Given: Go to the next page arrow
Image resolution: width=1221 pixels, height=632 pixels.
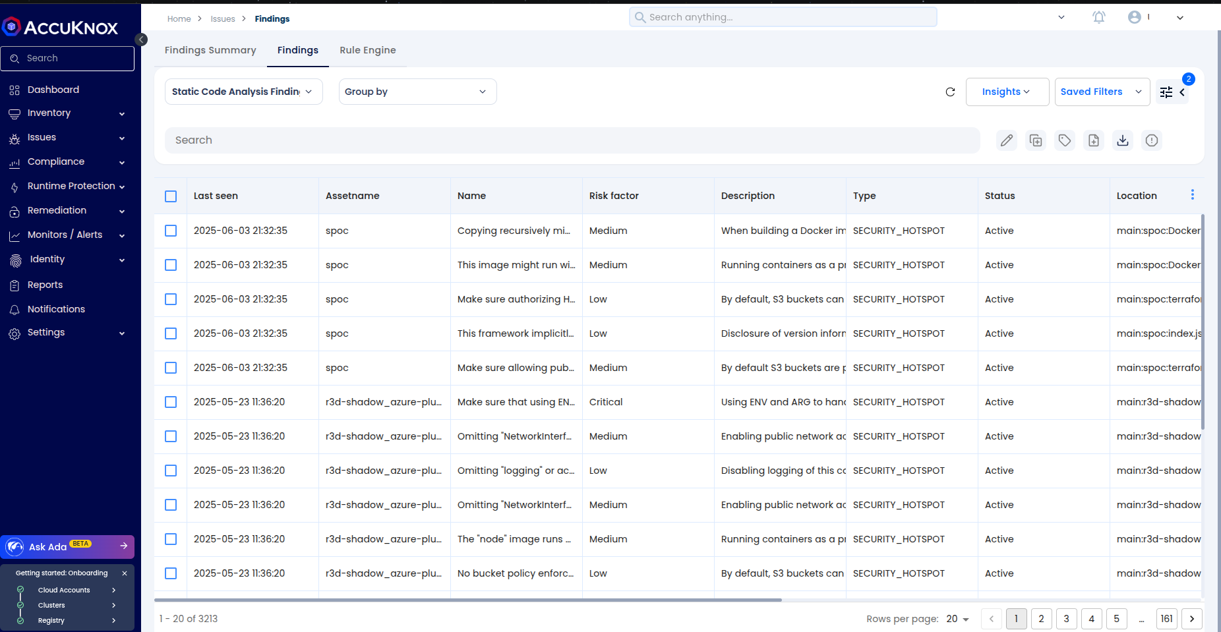Looking at the screenshot, I should [1192, 619].
